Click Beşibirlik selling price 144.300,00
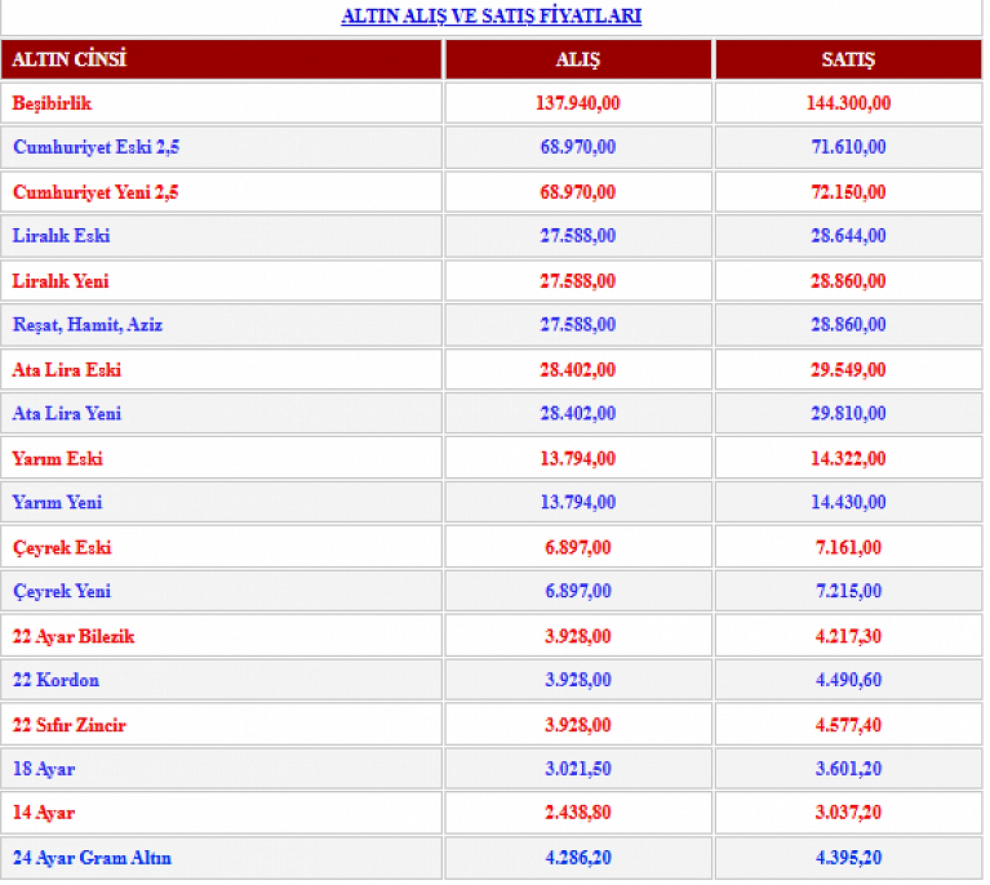 click(x=848, y=104)
